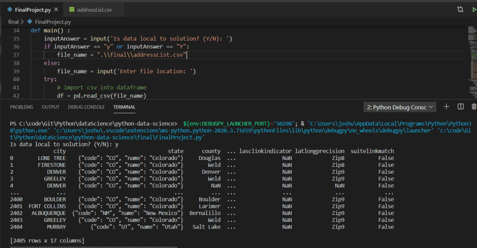Open FinalProject.py breadcrumb symbol list
Screen dimensions: 477x248
click(x=53, y=21)
